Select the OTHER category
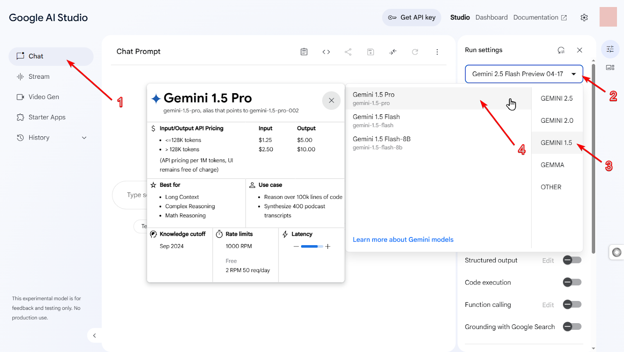The image size is (624, 352). click(x=557, y=187)
